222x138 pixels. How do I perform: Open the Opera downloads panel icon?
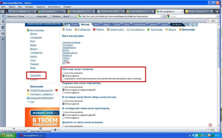coord(3,21)
